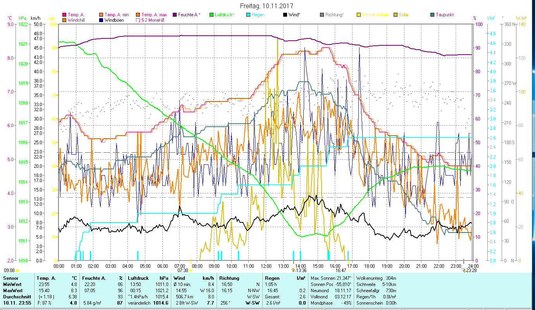This screenshot has width=535, height=310.
Task: Click the 'Sonnen Pos -55,810°' entry
Action: tap(330, 284)
